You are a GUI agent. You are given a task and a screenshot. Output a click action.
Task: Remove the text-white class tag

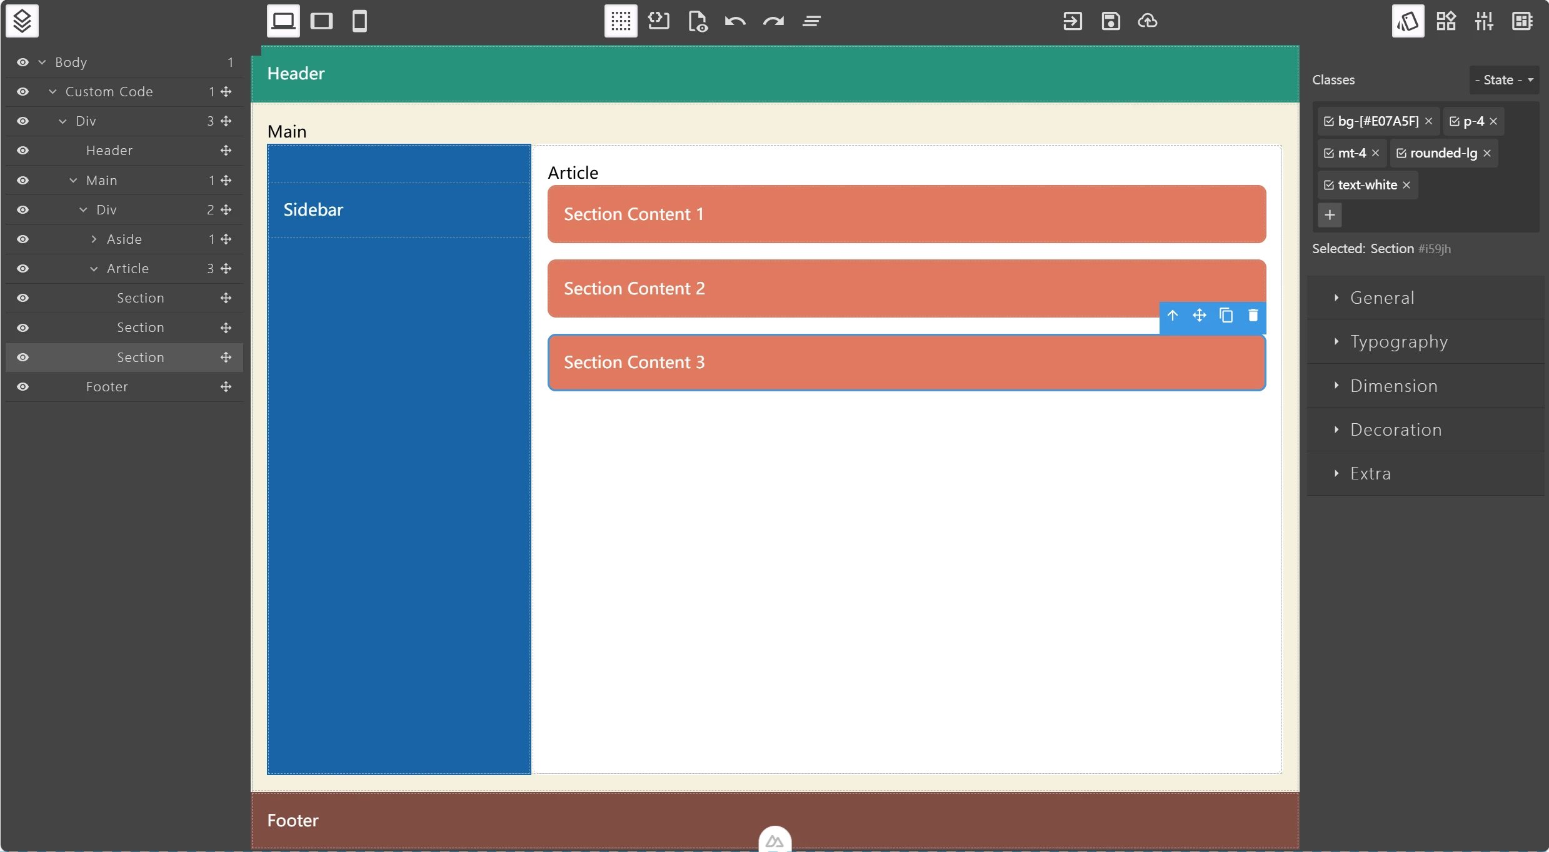1406,185
